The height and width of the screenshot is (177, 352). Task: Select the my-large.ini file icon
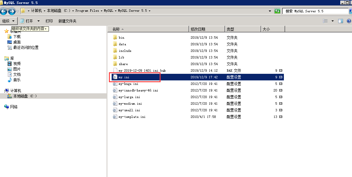coord(115,97)
